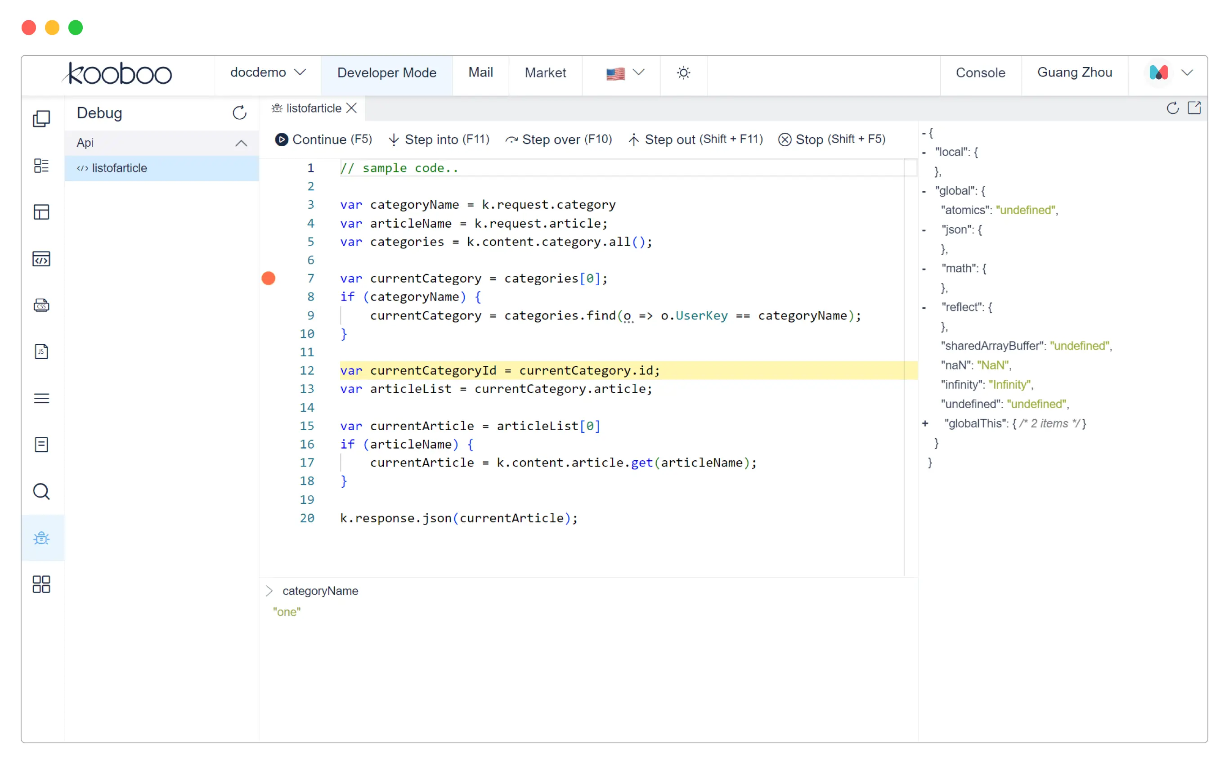Open variables panel in new window
Viewport: 1229px width, 764px height.
coord(1194,108)
